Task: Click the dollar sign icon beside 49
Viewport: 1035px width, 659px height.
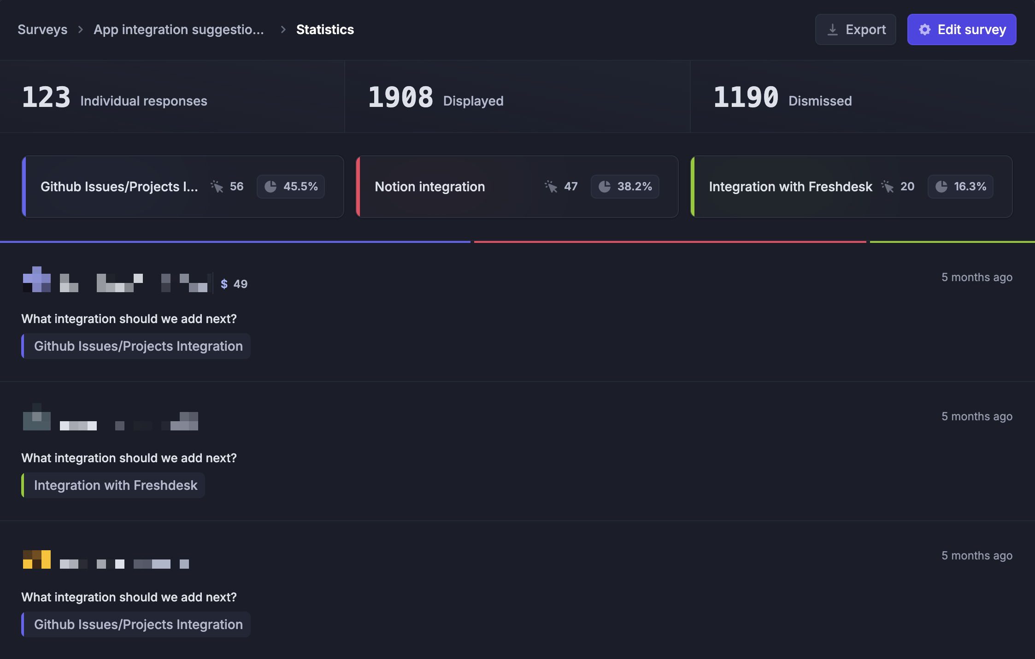Action: click(x=224, y=284)
